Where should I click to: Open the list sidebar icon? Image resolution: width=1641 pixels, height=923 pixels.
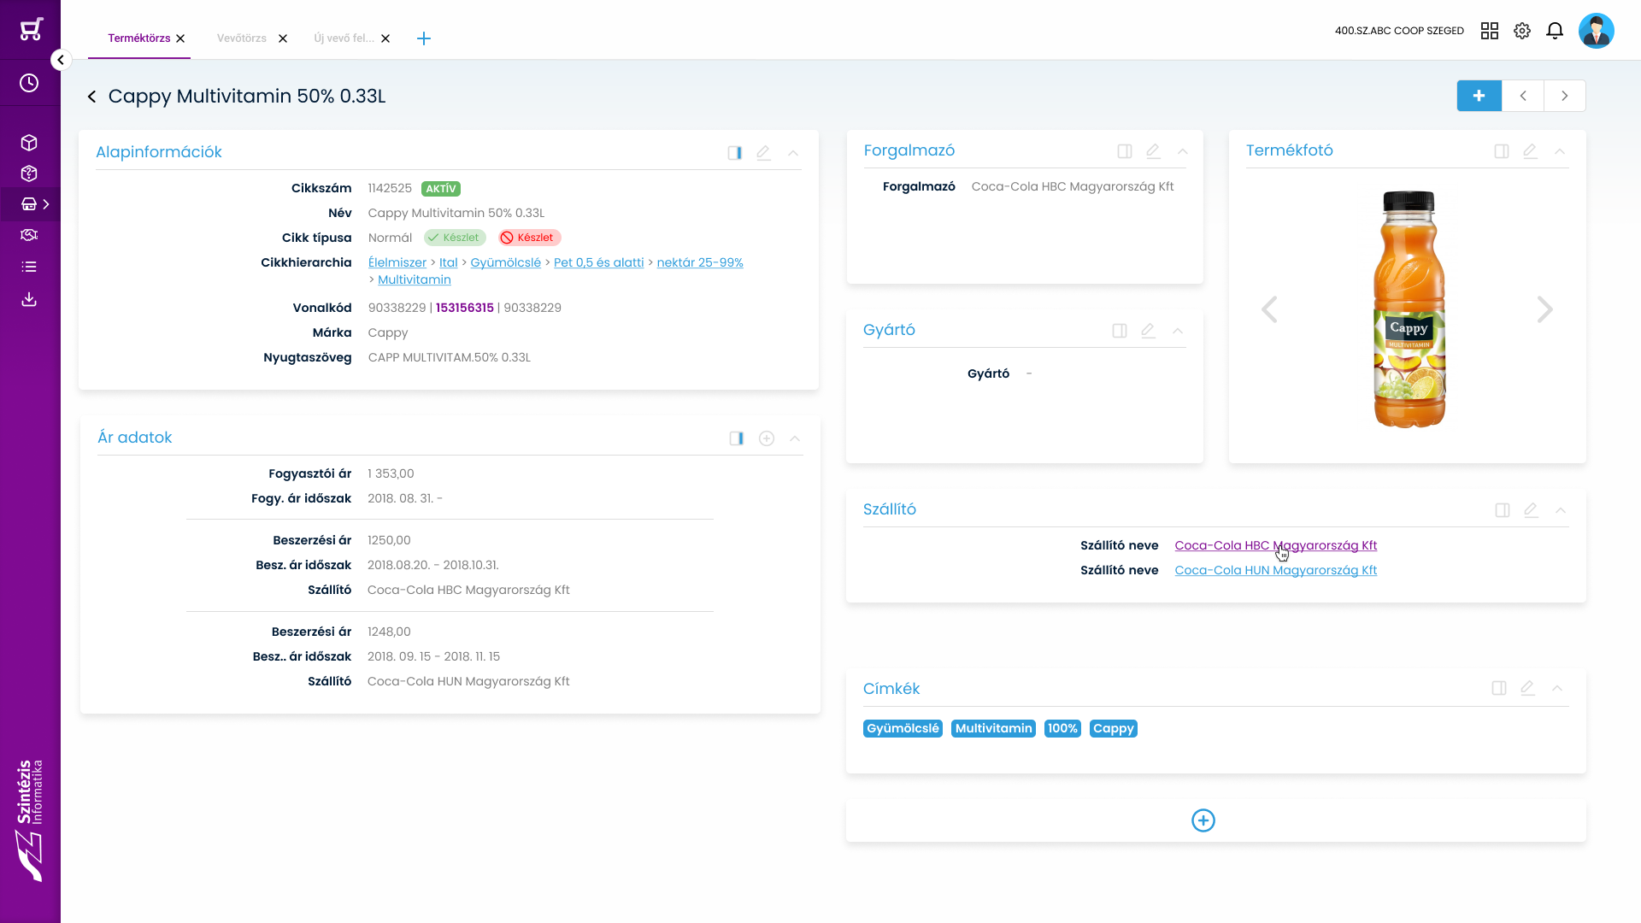(x=29, y=267)
